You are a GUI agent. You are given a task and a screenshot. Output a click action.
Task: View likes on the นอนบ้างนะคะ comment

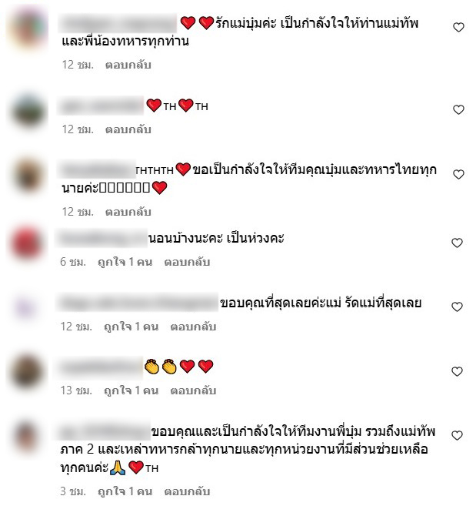125,262
